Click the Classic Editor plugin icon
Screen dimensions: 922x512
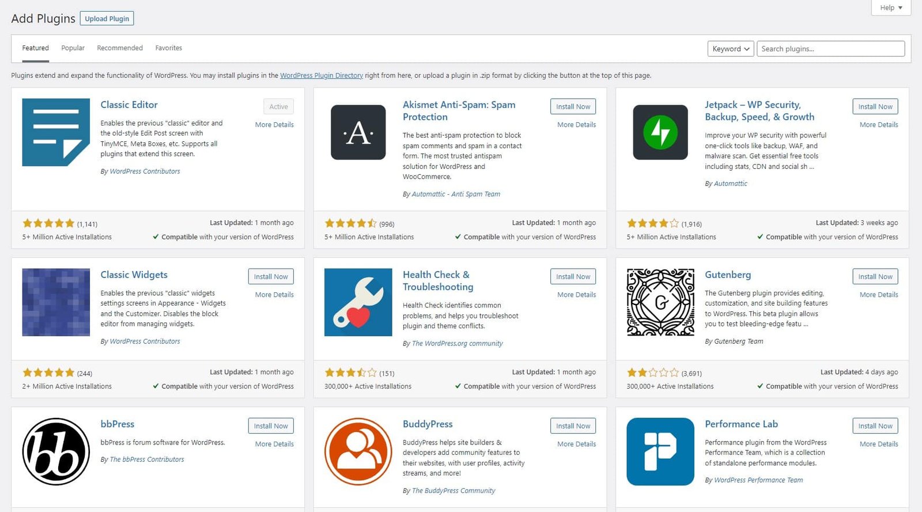56,132
